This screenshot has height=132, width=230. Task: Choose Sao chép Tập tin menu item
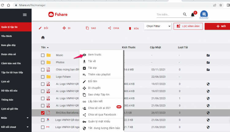[x=102, y=95]
